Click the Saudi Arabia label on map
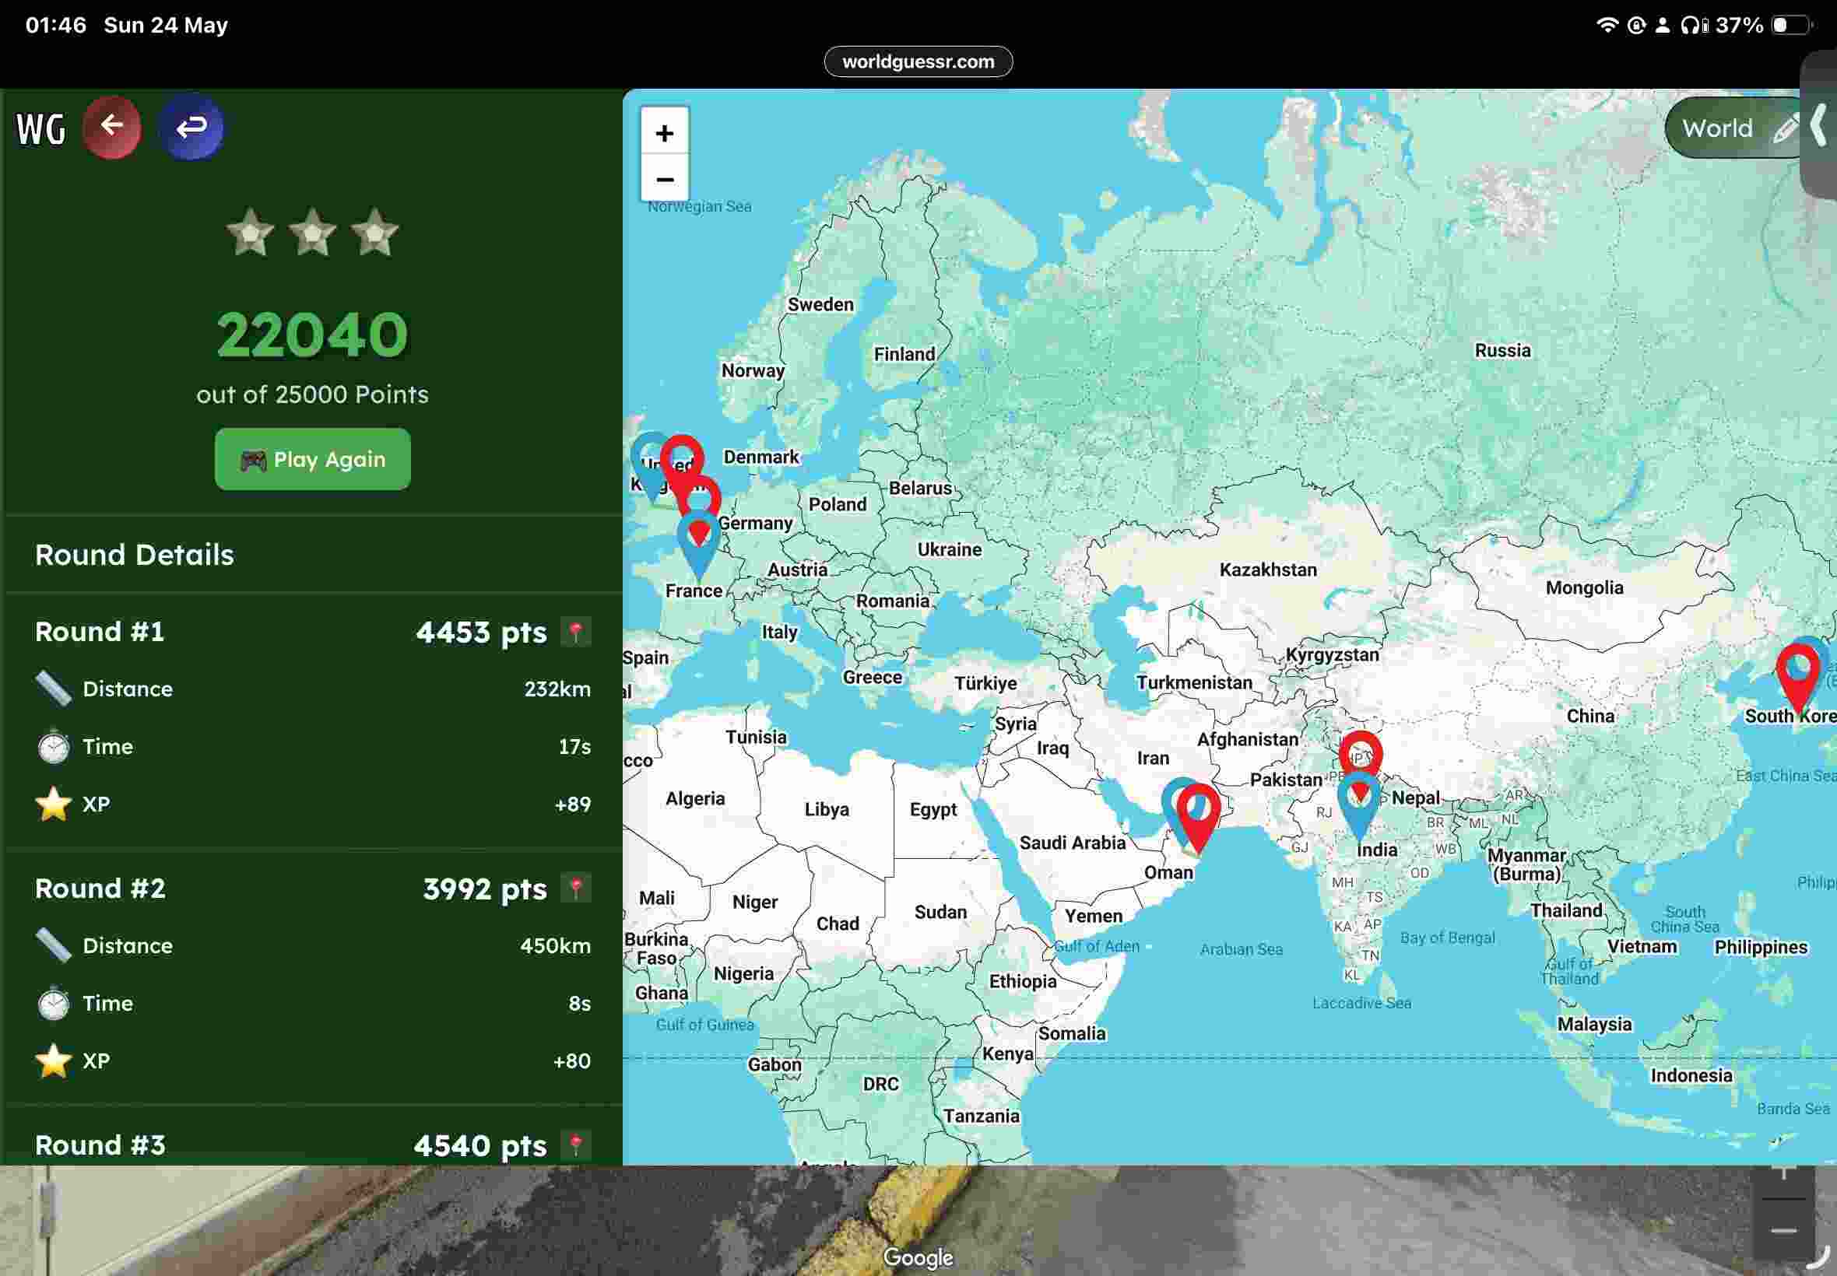 coord(1073,842)
